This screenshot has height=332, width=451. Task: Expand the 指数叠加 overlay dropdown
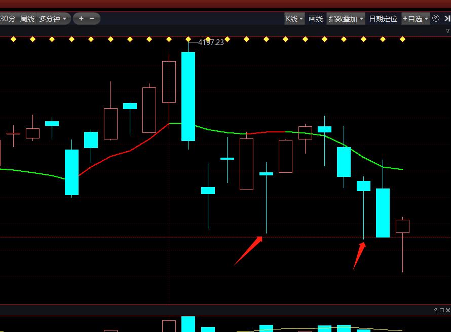click(346, 19)
